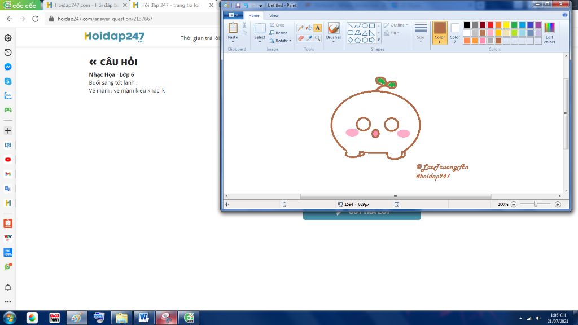Open Paint Help question mark icon
This screenshot has height=325, width=578.
[564, 15]
